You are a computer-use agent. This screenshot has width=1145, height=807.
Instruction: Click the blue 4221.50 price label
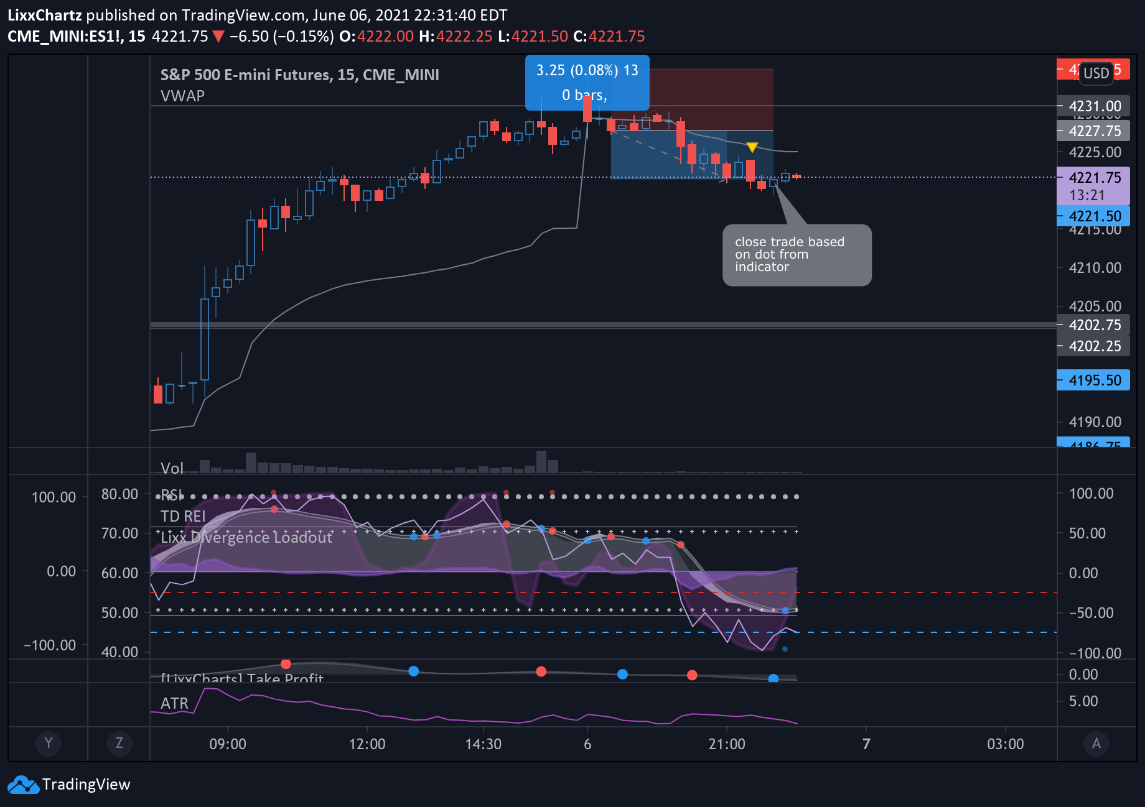(1093, 216)
